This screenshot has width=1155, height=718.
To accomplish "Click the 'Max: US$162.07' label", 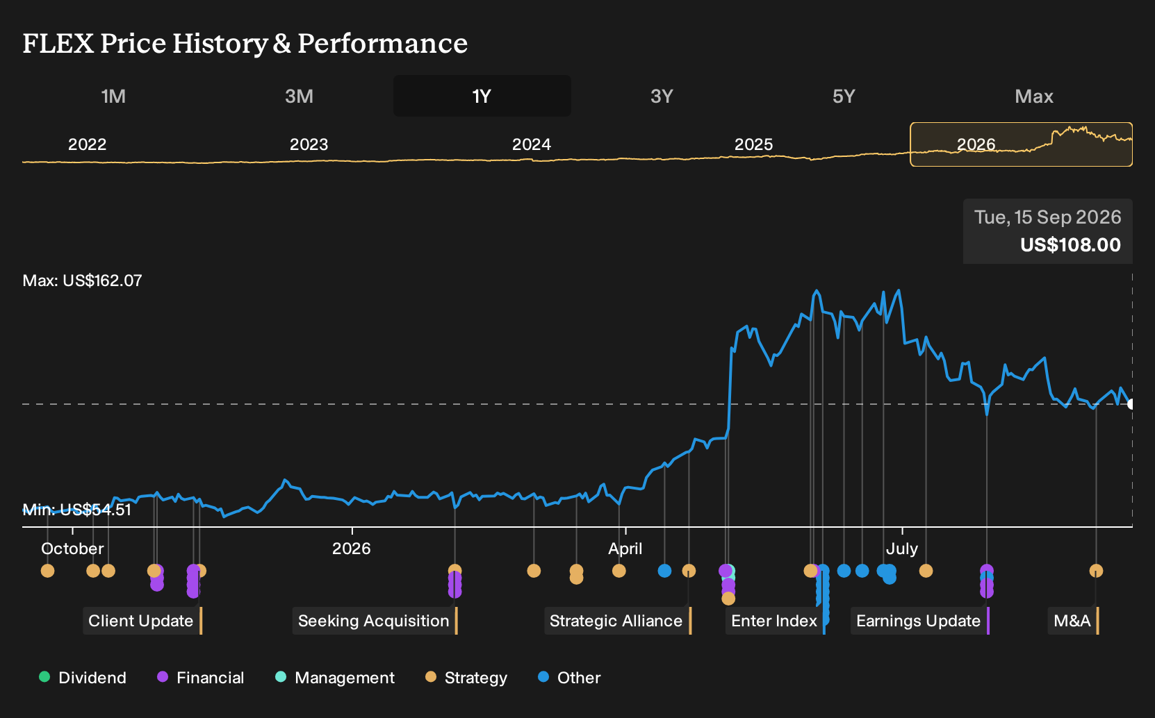I will [x=82, y=281].
